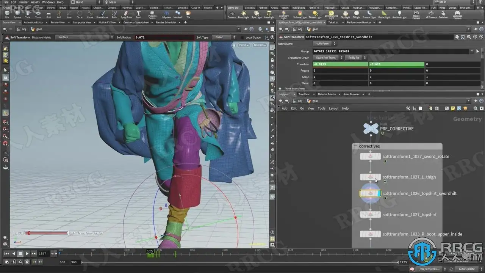485x273 pixels.
Task: Open the Distance Metric Surface dropdown
Action: pos(84,38)
